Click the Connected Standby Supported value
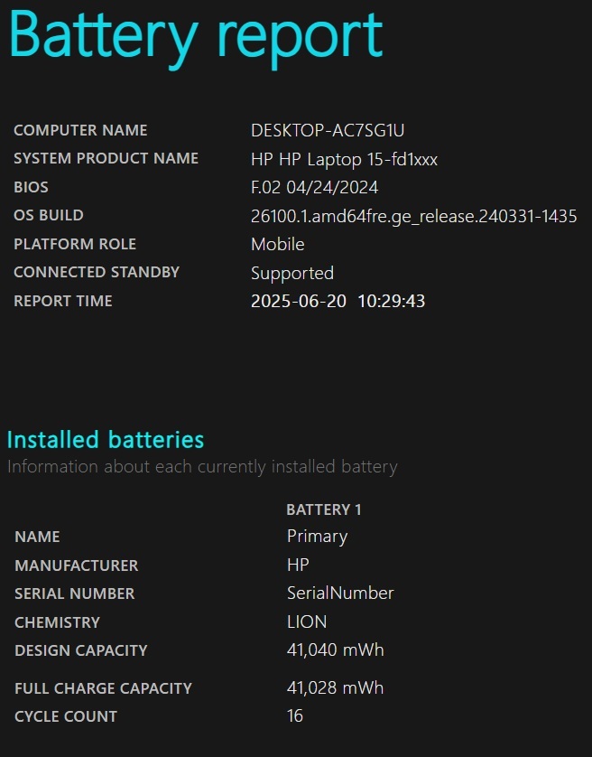Image resolution: width=592 pixels, height=757 pixels. (292, 274)
